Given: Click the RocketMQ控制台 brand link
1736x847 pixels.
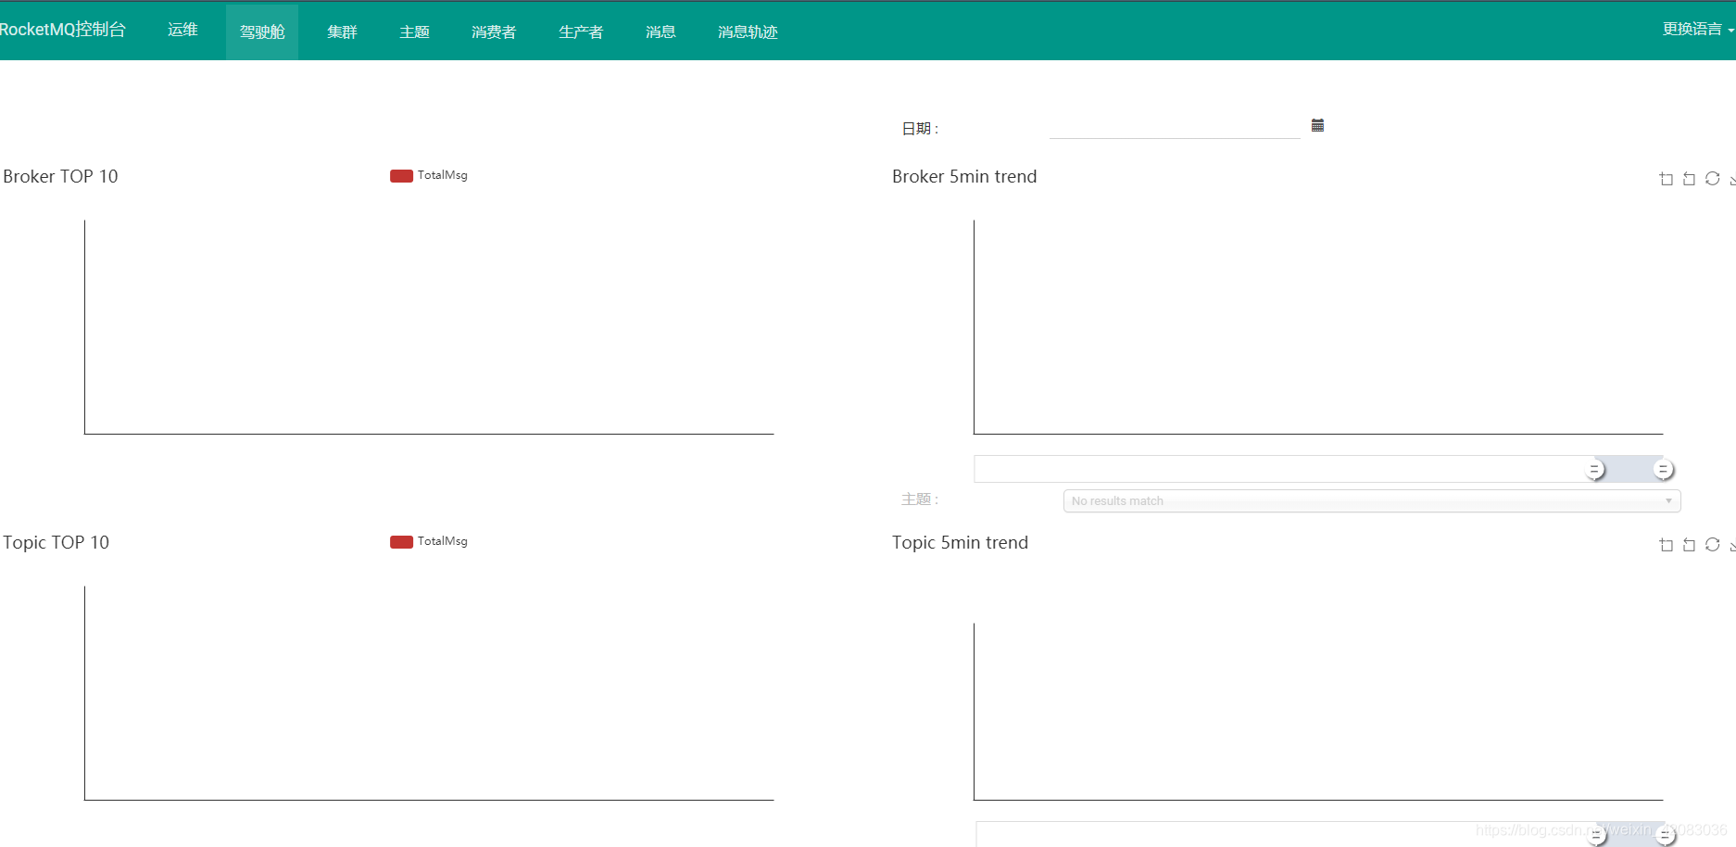Looking at the screenshot, I should (62, 30).
